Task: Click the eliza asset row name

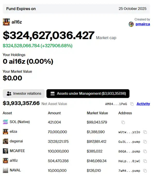Action: [13, 131]
